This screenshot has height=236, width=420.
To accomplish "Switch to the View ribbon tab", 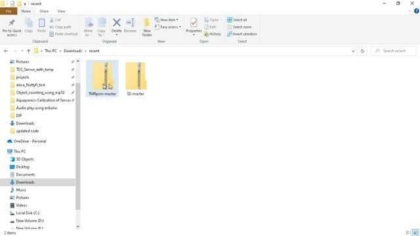I will [x=61, y=11].
